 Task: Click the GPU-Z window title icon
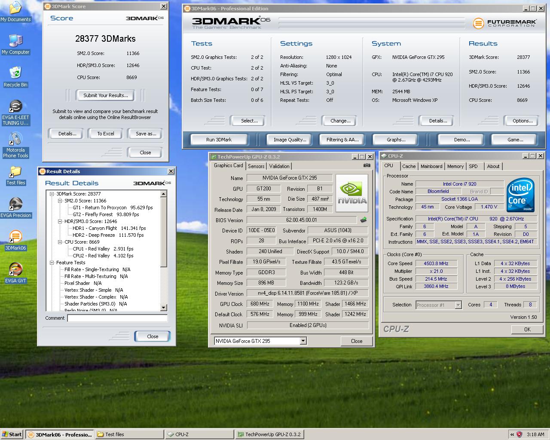tap(214, 157)
